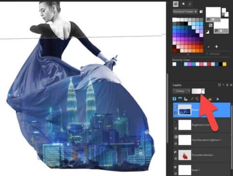Toggle the link icon on the Promoted Selection layer

(x=176, y=158)
